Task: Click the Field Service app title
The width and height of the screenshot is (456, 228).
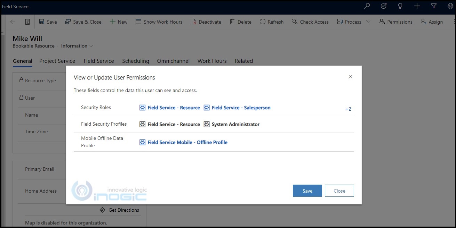Action: coord(15,7)
